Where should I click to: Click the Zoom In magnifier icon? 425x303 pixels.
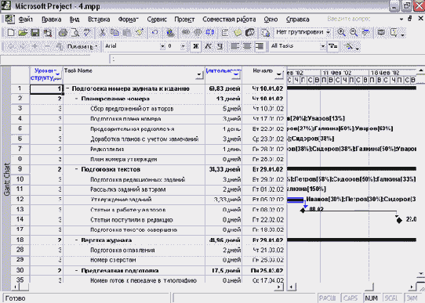[x=342, y=33]
